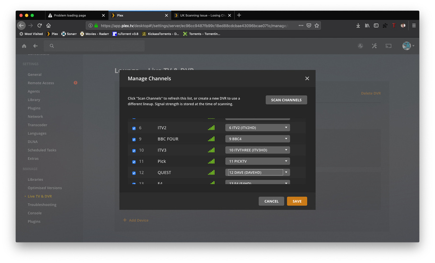Screen dimensions: 435x263
Task: Click the Remote Access warning indicator
Action: coord(76,83)
